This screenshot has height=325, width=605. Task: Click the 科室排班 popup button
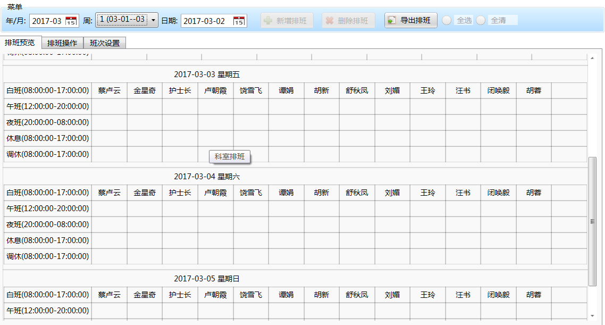[x=230, y=156]
